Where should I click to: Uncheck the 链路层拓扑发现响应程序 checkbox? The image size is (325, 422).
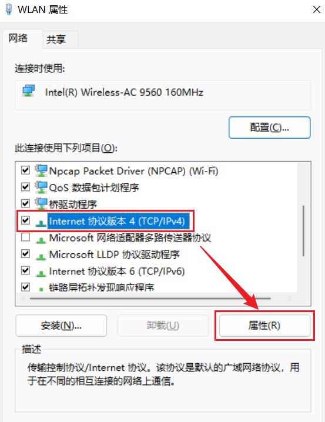[x=25, y=287]
